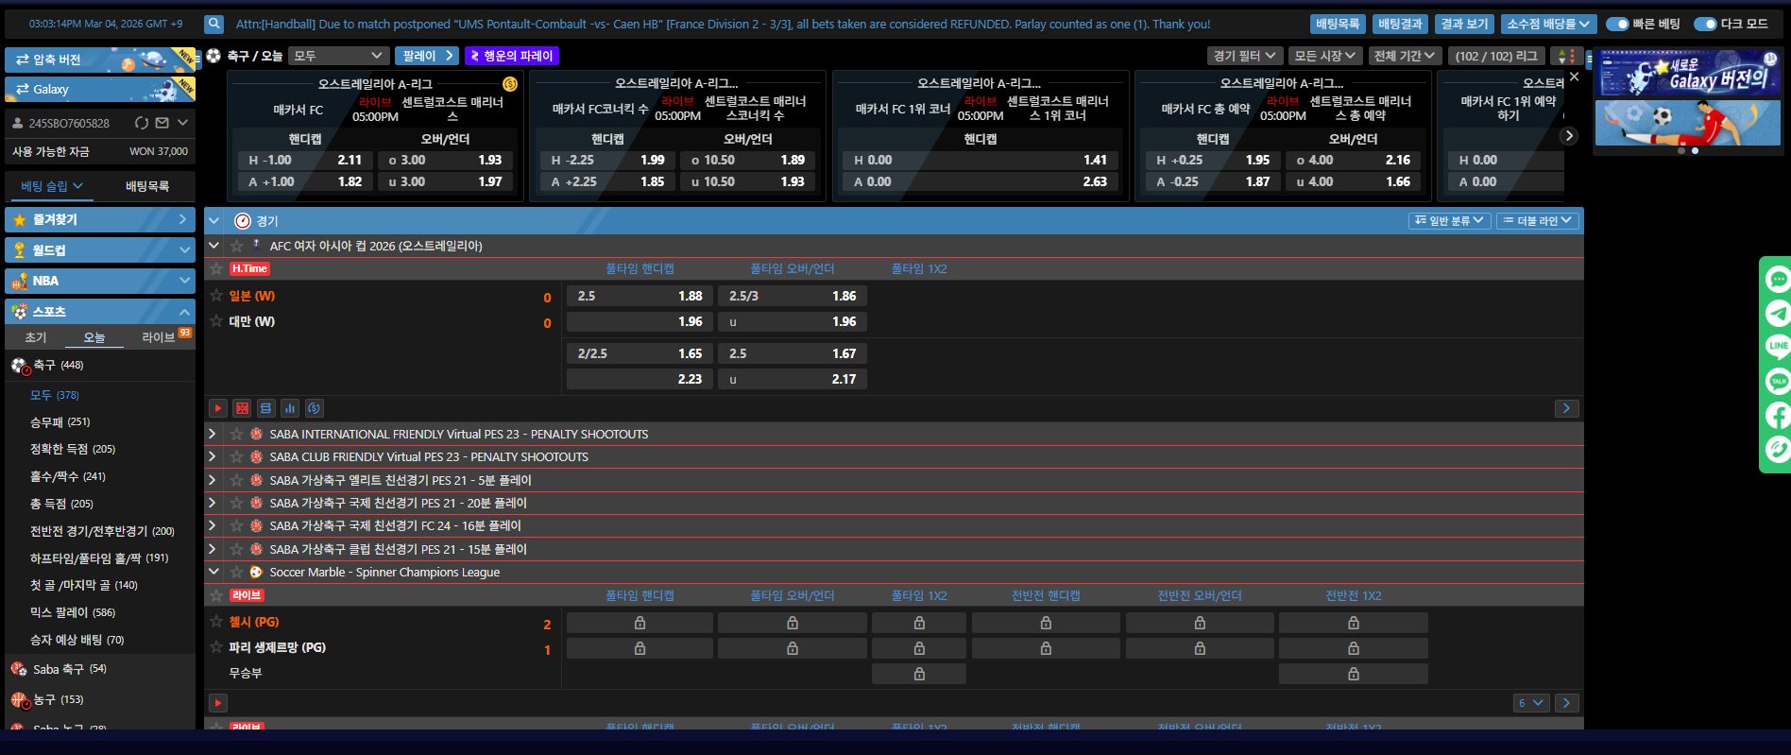1791x755 pixels.
Task: Toggle the 빠른 베팅 quick bet switch
Action: click(x=1617, y=25)
